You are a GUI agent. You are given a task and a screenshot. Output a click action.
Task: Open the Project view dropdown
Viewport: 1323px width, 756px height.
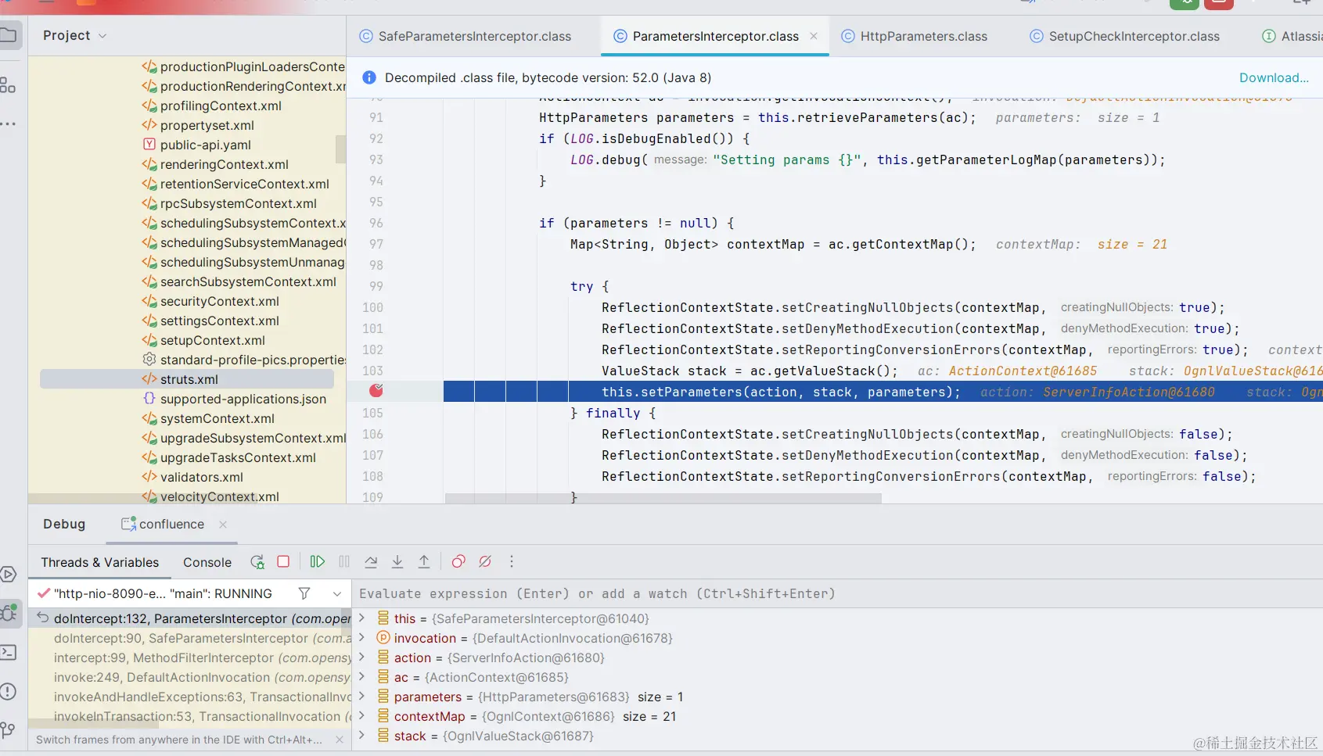tap(75, 35)
